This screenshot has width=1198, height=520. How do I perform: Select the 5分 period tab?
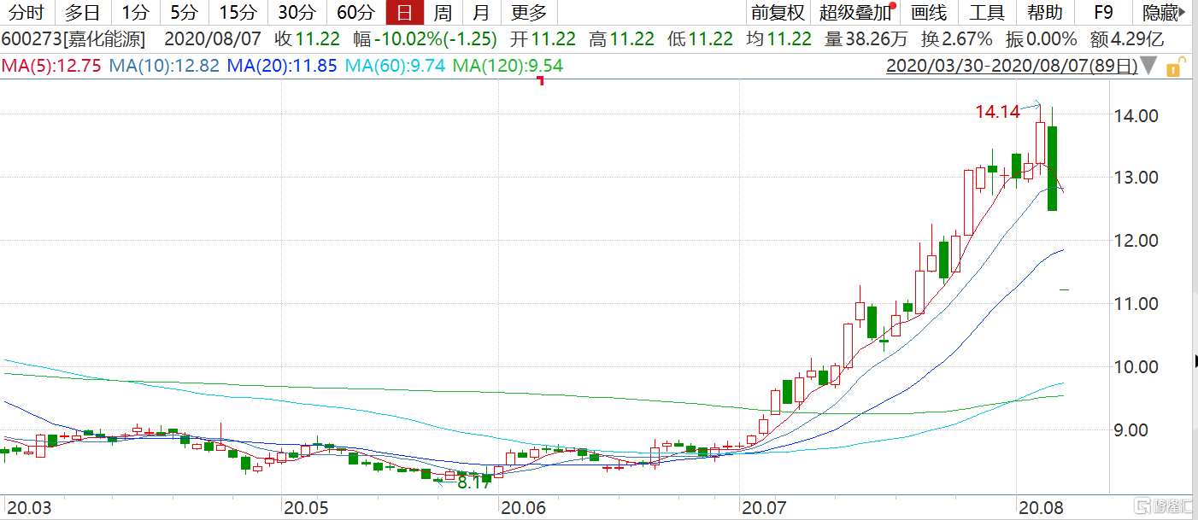pyautogui.click(x=183, y=12)
